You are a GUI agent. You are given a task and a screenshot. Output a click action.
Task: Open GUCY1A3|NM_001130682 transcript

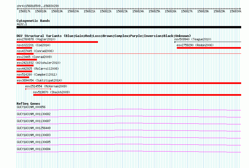(x=34, y=114)
